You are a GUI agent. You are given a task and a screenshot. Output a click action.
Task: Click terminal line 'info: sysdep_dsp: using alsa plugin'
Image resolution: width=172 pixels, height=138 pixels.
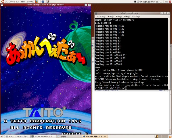click(116, 73)
